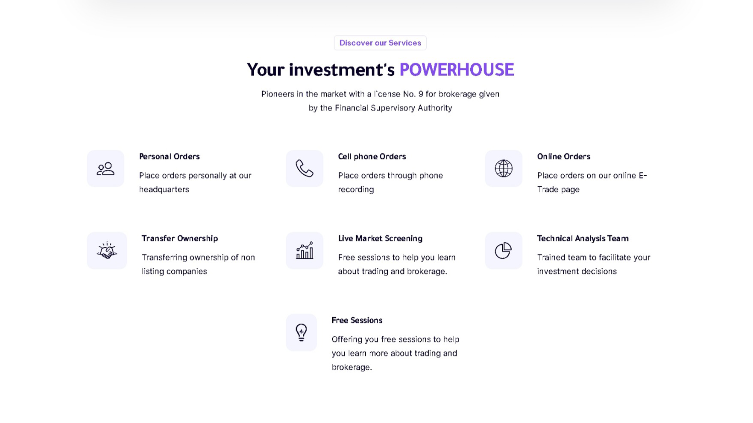The width and height of the screenshot is (753, 423).
Task: Select the Cell phone Orders heading
Action: tap(372, 156)
